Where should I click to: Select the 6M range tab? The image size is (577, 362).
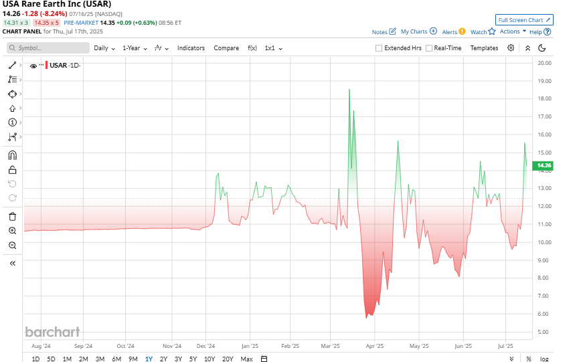(x=116, y=359)
